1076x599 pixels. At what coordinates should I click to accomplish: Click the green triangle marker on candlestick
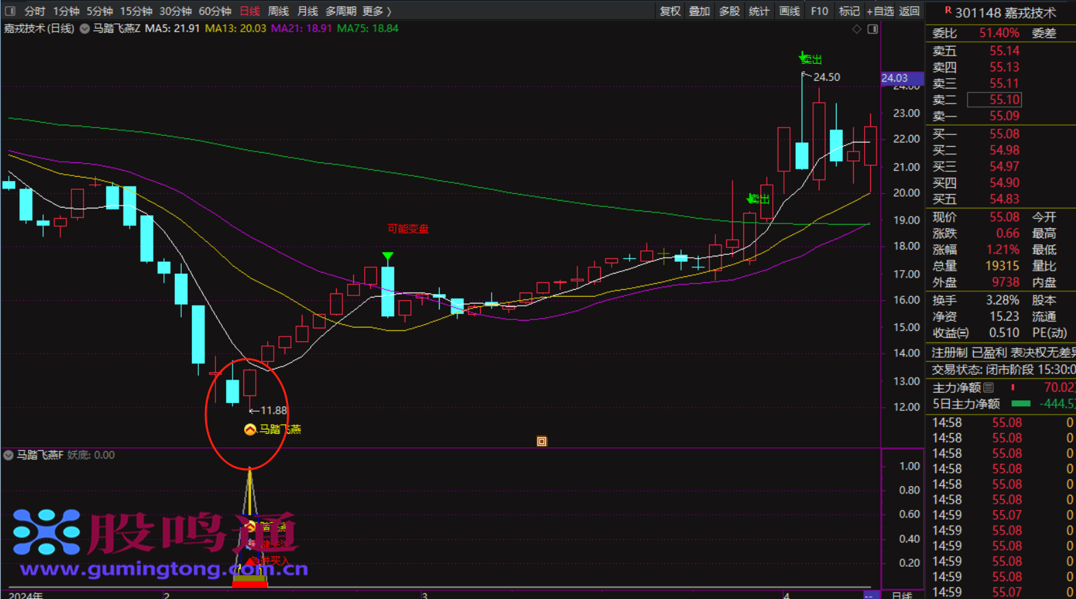387,257
